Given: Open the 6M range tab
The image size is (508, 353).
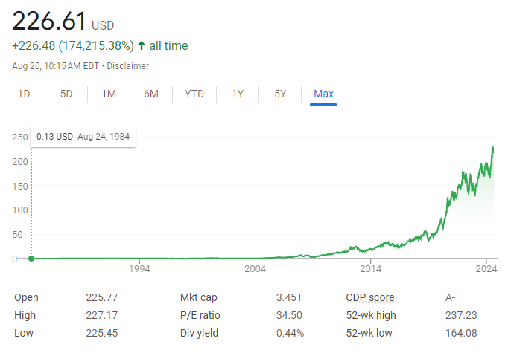Looking at the screenshot, I should 151,94.
